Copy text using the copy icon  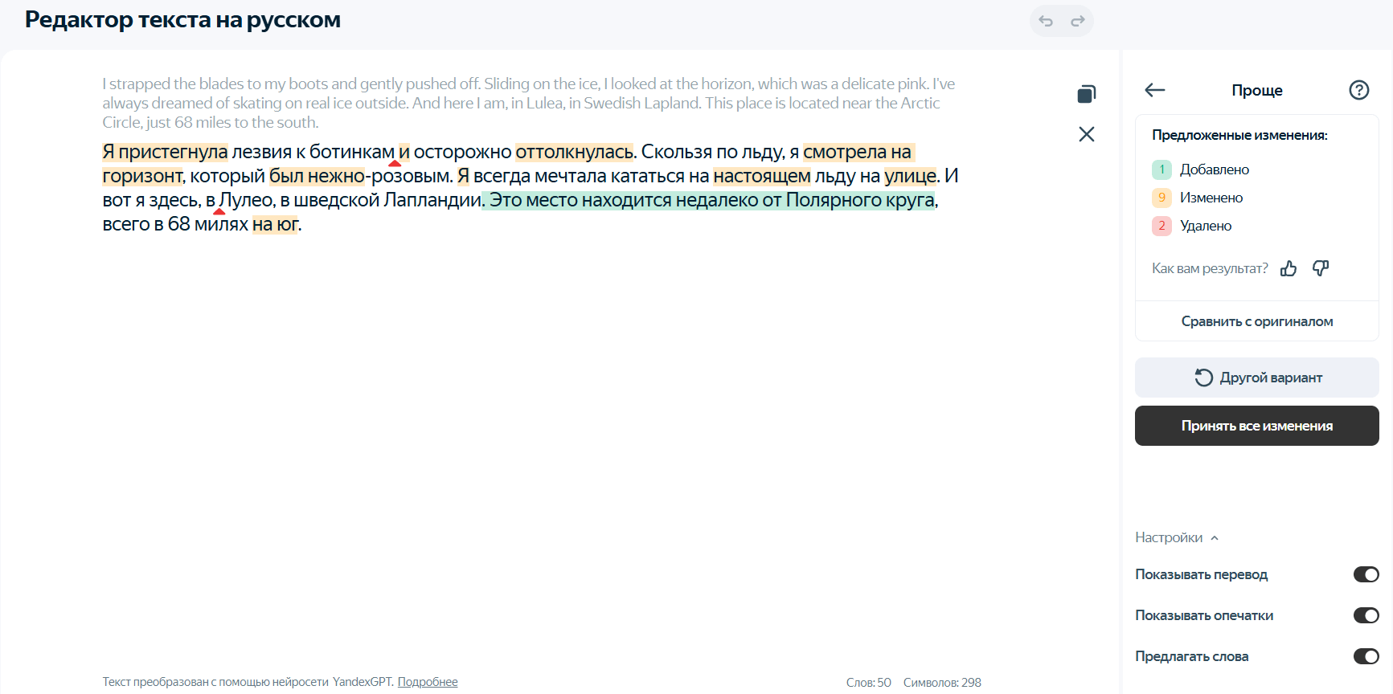[x=1086, y=95]
